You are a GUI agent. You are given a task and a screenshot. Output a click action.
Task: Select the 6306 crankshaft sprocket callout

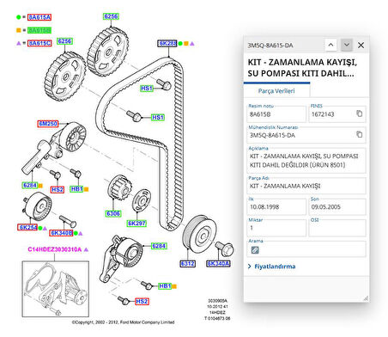pyautogui.click(x=113, y=213)
